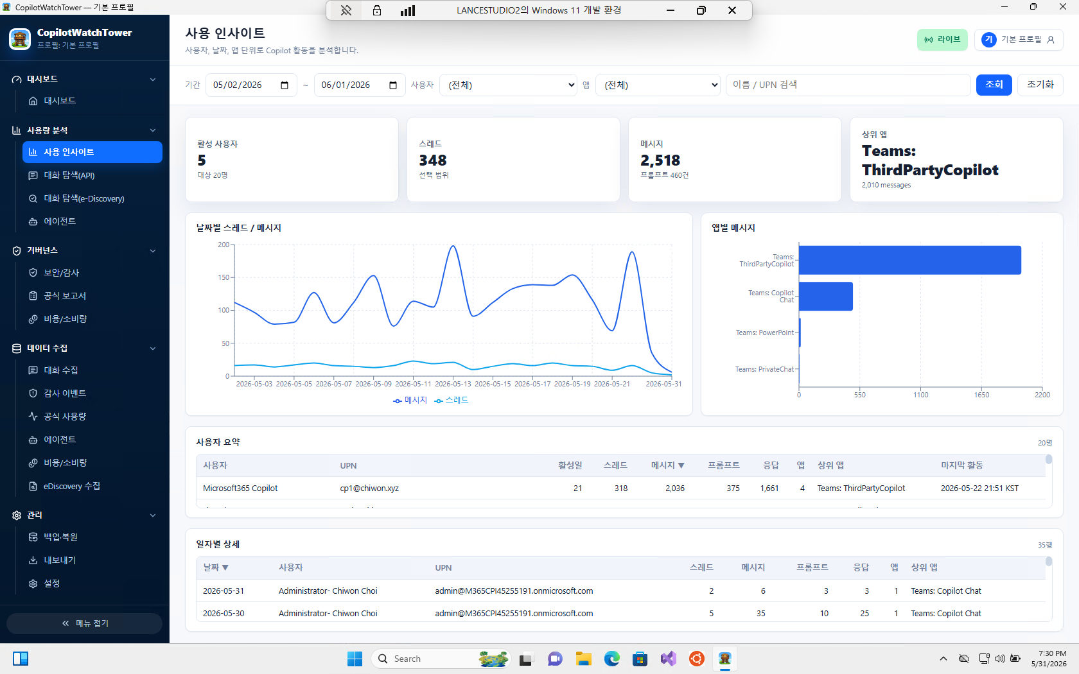Open the 앱 filter dropdown
This screenshot has height=674, width=1079.
658,85
